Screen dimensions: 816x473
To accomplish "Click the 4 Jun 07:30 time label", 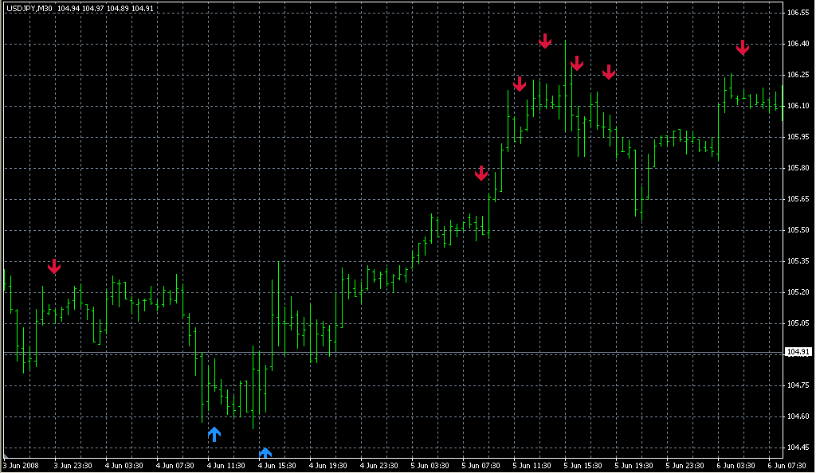I will pyautogui.click(x=175, y=466).
